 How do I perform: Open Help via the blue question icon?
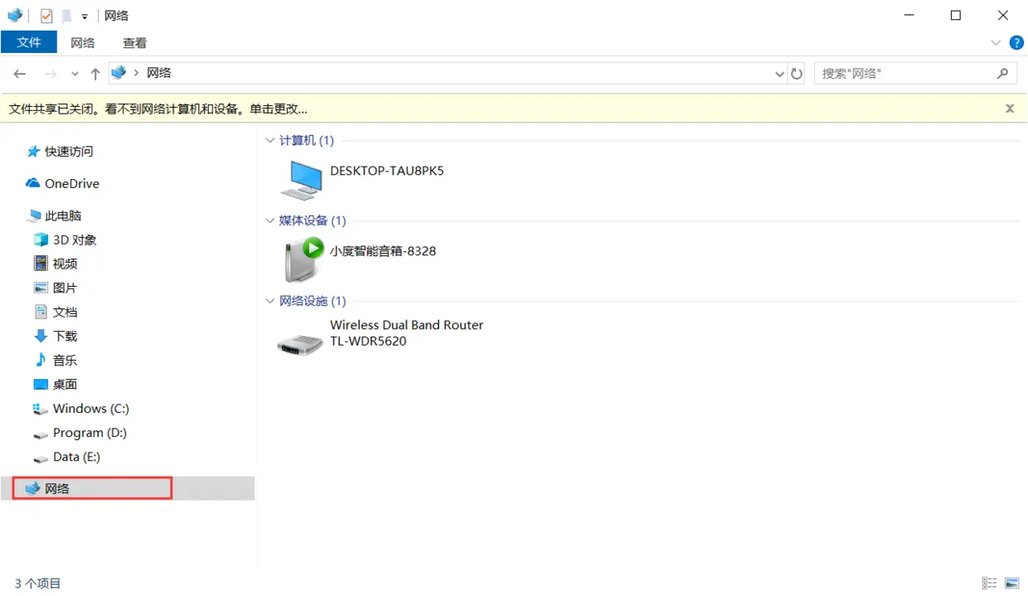click(1016, 42)
